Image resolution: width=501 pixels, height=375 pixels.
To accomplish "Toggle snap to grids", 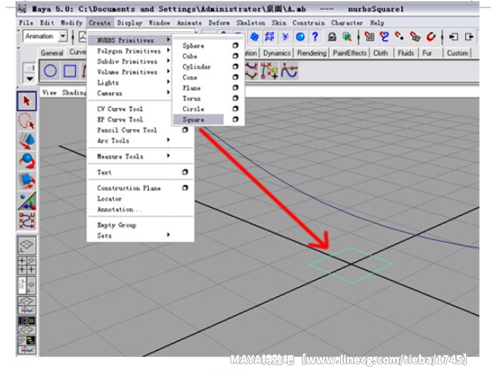I will 369,37.
